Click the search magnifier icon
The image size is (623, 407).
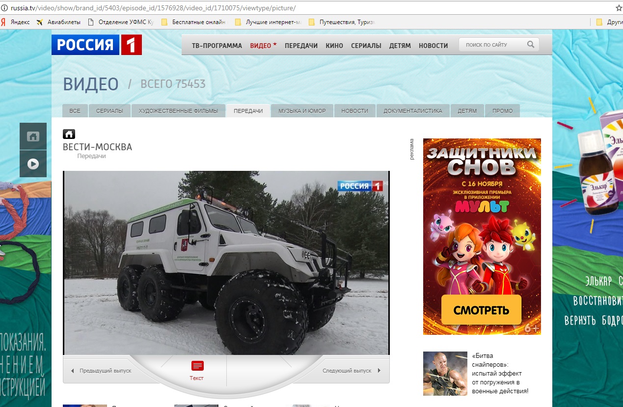tap(531, 45)
